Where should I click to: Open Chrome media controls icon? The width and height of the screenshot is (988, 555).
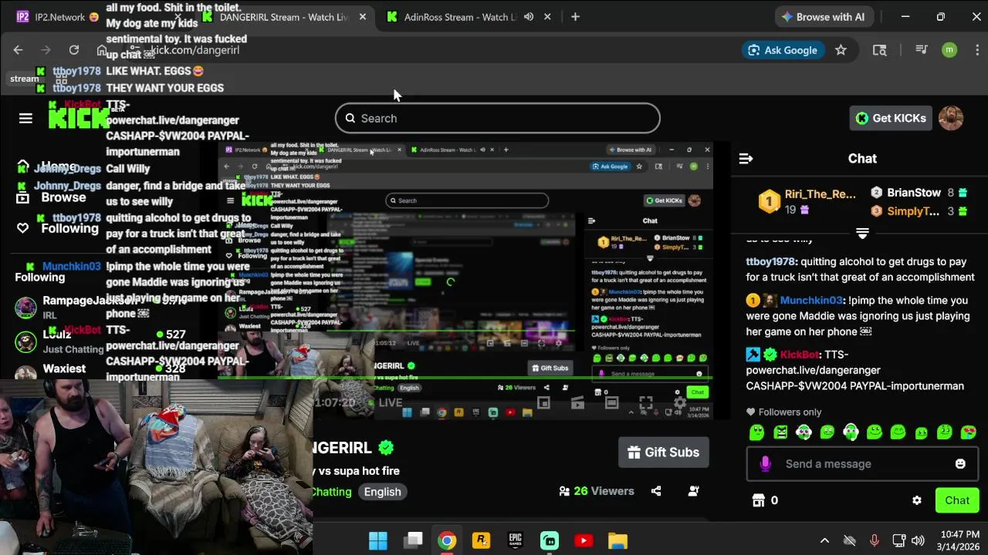pos(921,50)
